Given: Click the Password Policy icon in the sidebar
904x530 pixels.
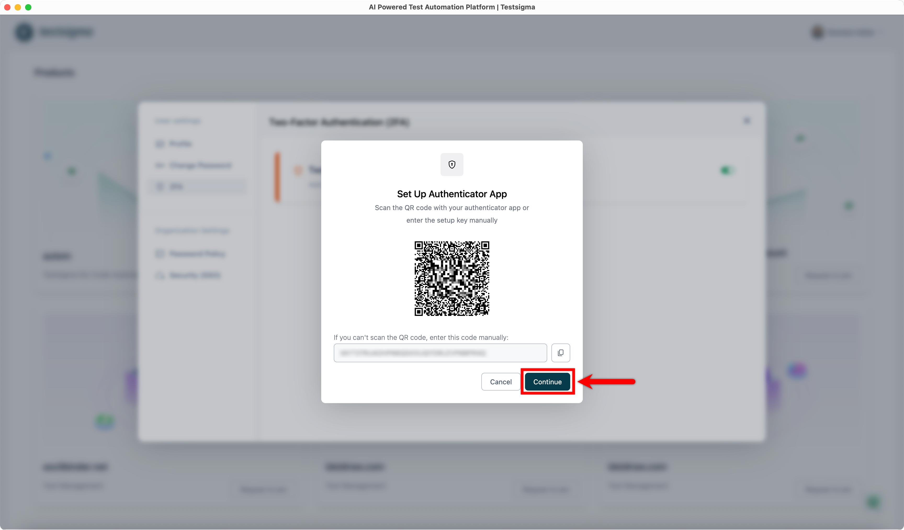Looking at the screenshot, I should (160, 254).
